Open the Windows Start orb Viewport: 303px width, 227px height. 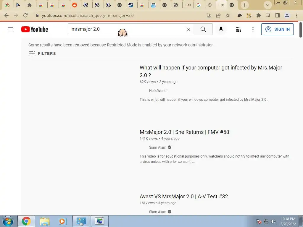point(8,221)
